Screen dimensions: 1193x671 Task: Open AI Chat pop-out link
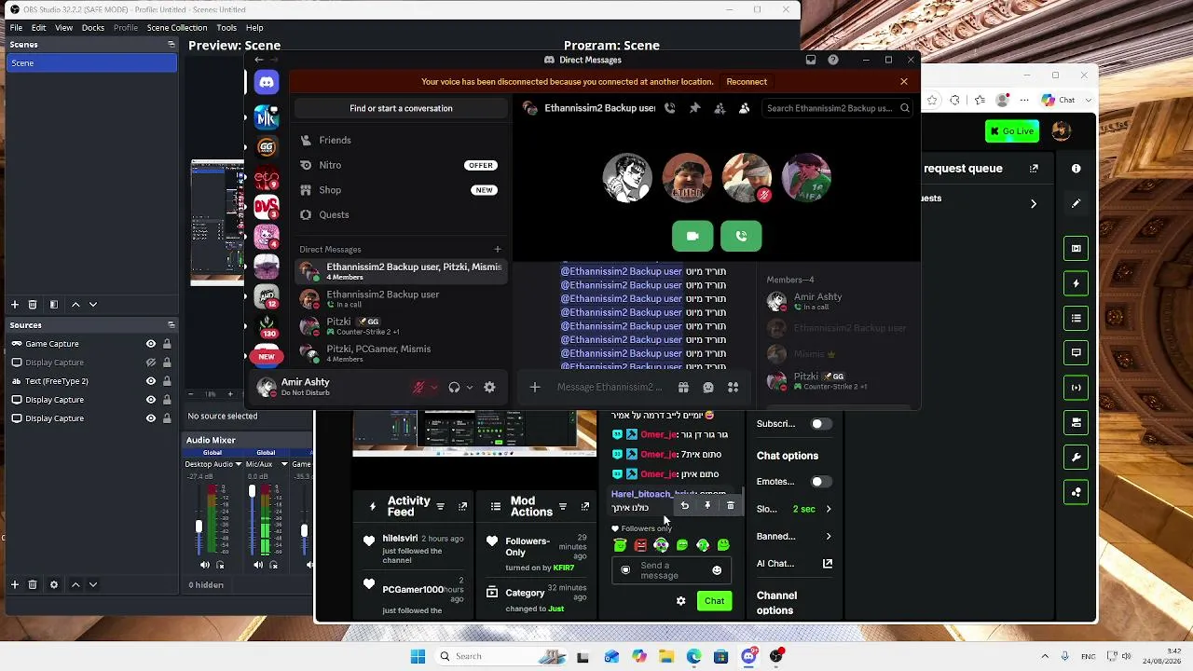click(828, 564)
